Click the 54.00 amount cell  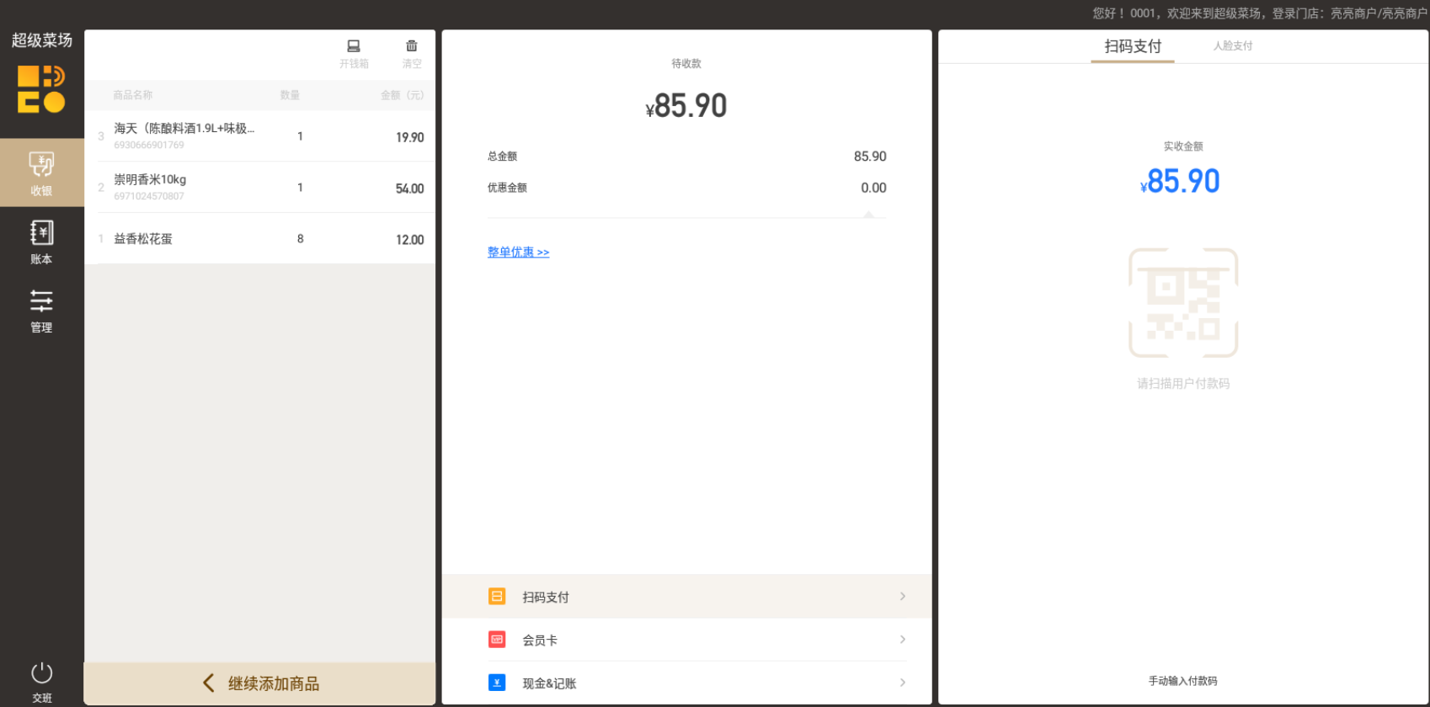click(x=410, y=189)
